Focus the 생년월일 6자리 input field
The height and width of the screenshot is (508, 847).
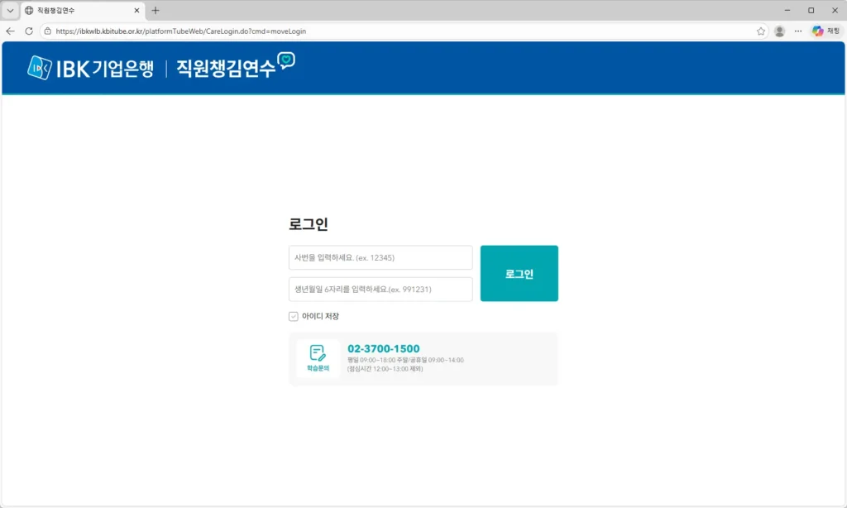click(x=380, y=290)
